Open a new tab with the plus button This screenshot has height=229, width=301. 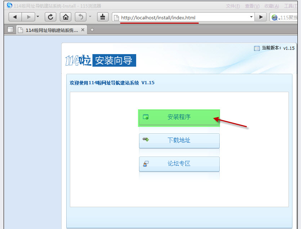[92, 30]
